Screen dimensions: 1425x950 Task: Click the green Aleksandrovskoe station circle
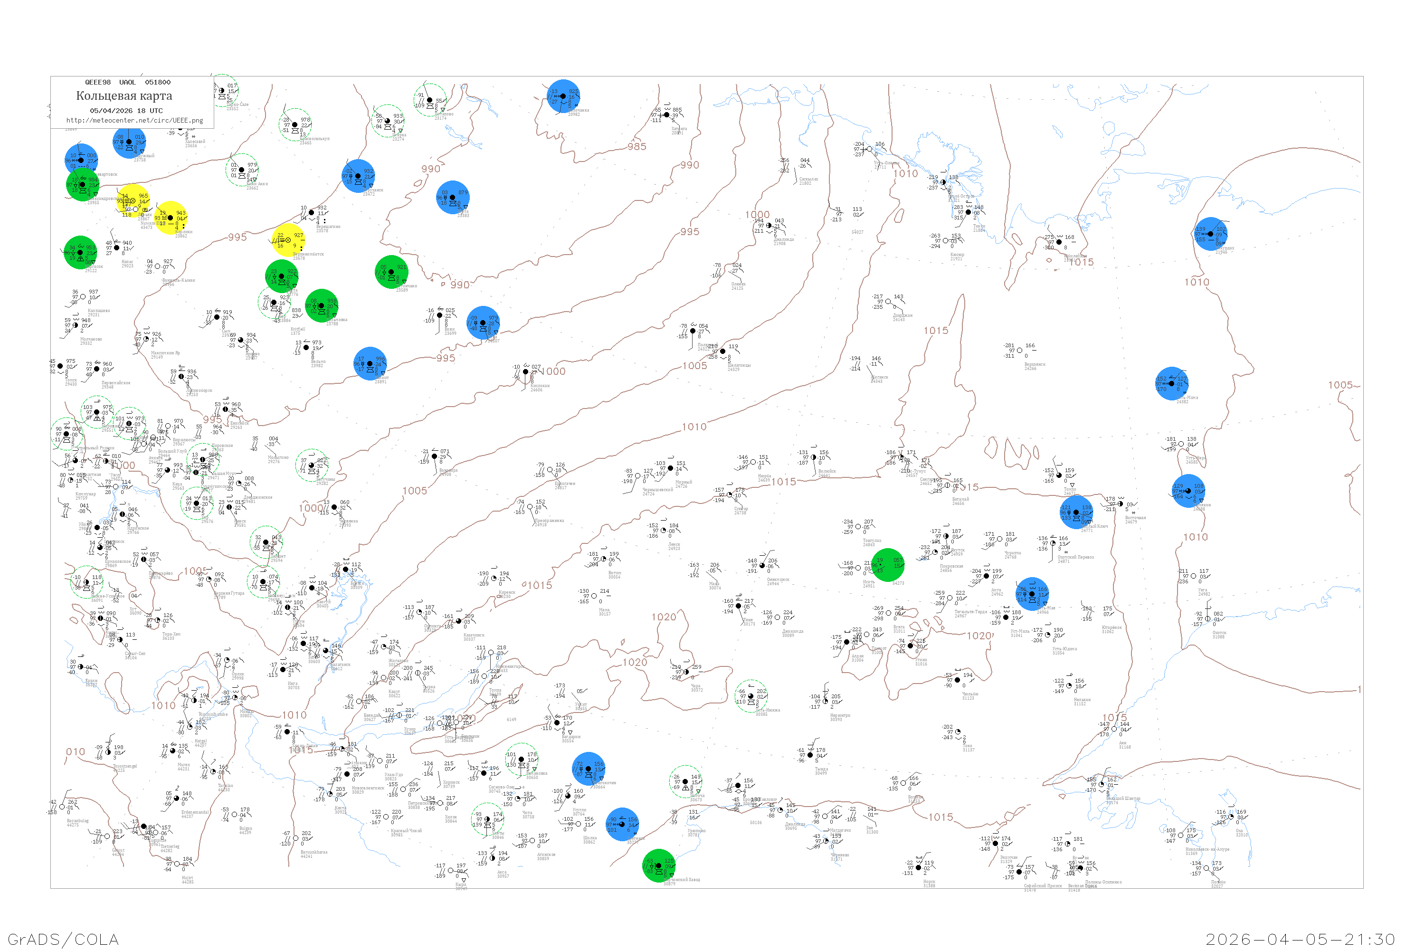tap(82, 184)
